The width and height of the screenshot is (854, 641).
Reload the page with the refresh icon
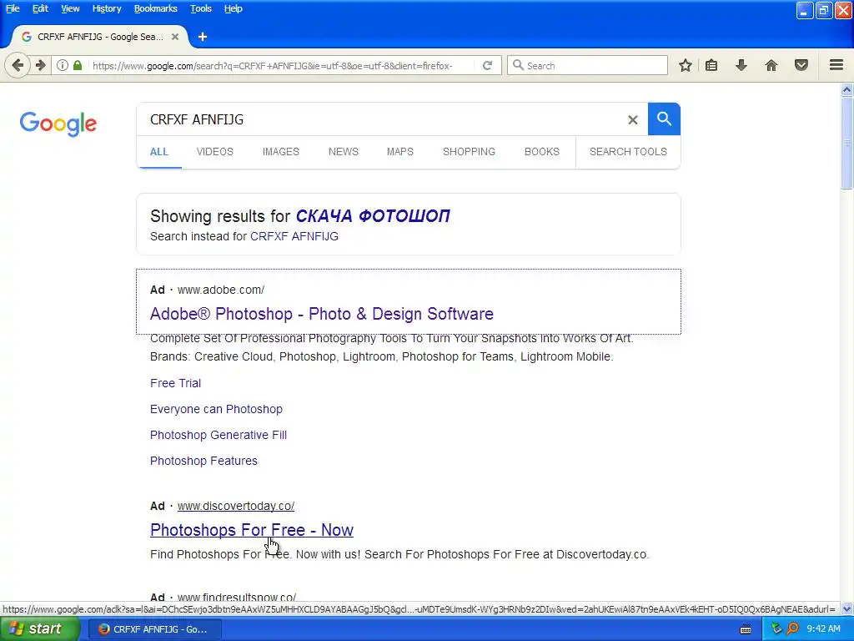pyautogui.click(x=487, y=65)
